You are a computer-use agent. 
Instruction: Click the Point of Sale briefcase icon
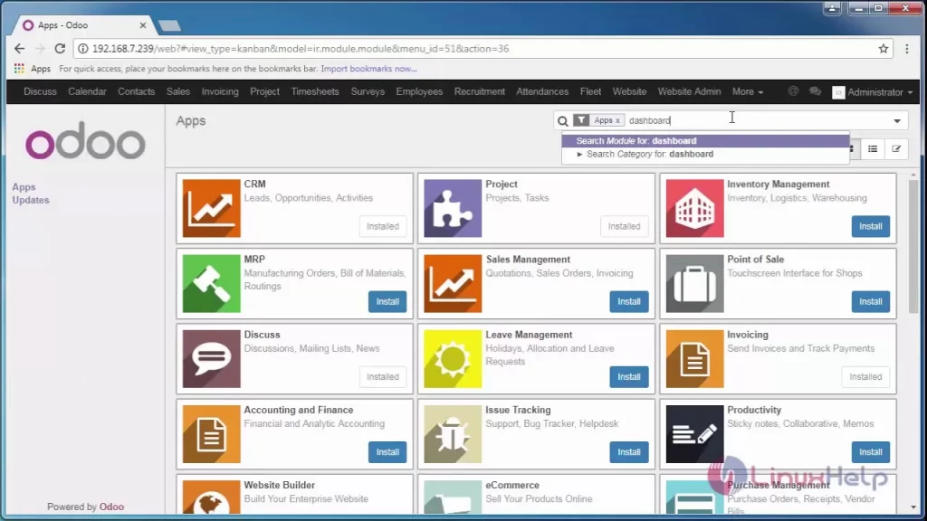click(694, 283)
